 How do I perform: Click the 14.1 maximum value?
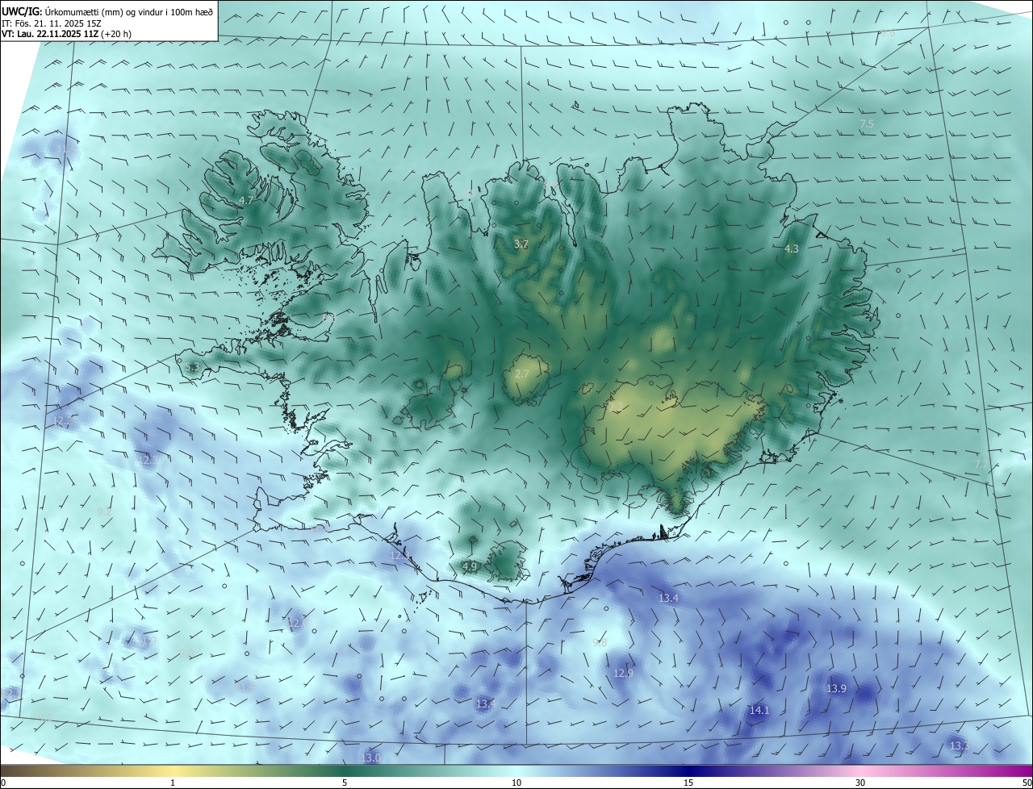[759, 711]
